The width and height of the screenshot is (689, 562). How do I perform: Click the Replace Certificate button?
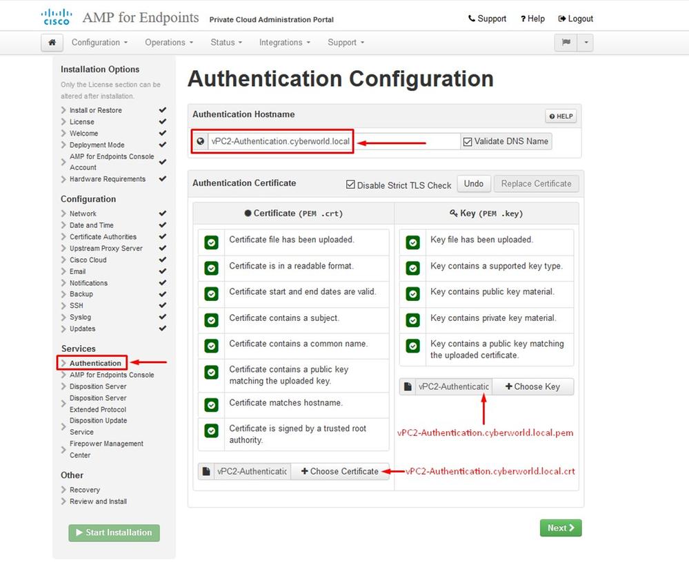(536, 184)
